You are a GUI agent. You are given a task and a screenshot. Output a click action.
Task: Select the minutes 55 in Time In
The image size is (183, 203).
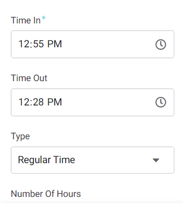pyautogui.click(x=38, y=44)
